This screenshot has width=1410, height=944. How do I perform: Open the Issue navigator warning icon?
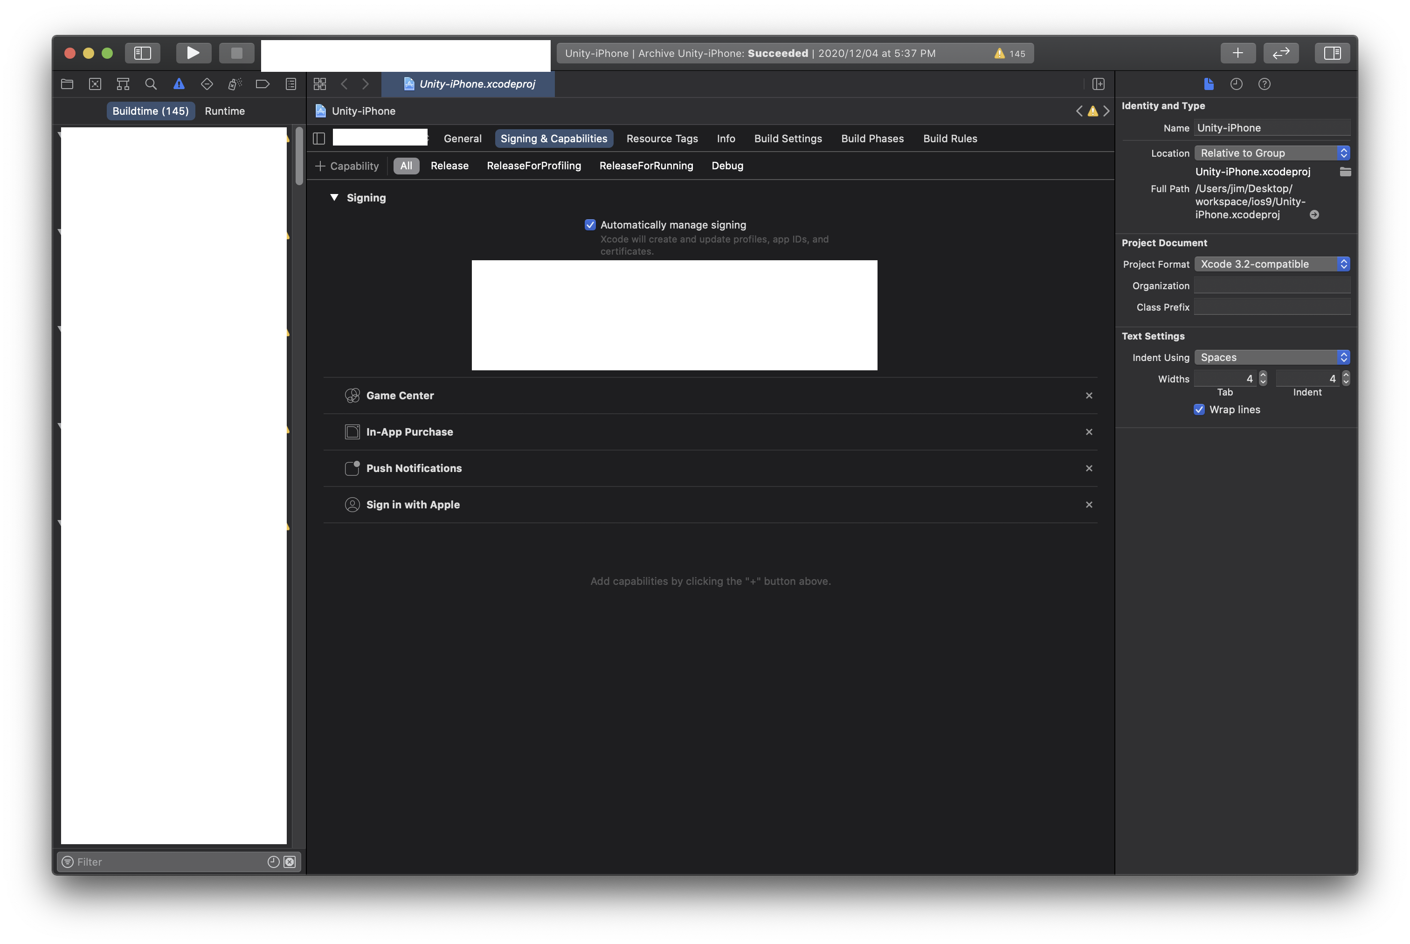[179, 84]
